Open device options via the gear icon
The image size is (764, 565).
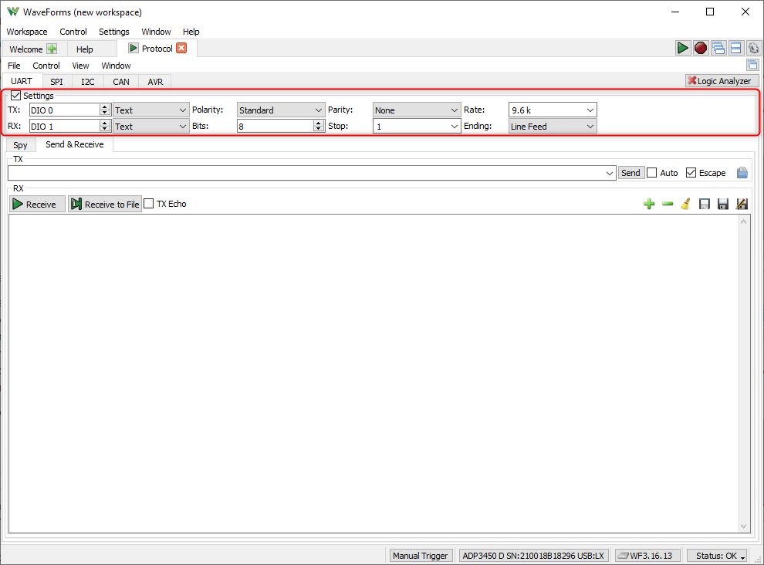(753, 48)
